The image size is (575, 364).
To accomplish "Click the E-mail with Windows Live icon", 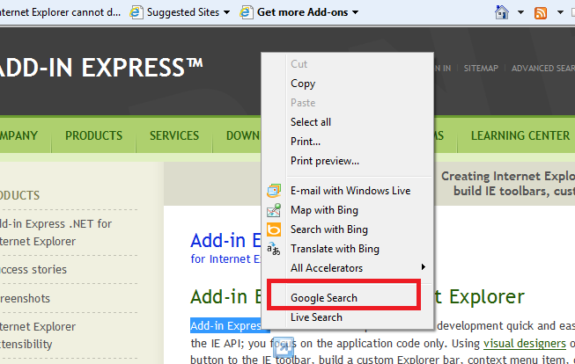I will click(x=274, y=191).
